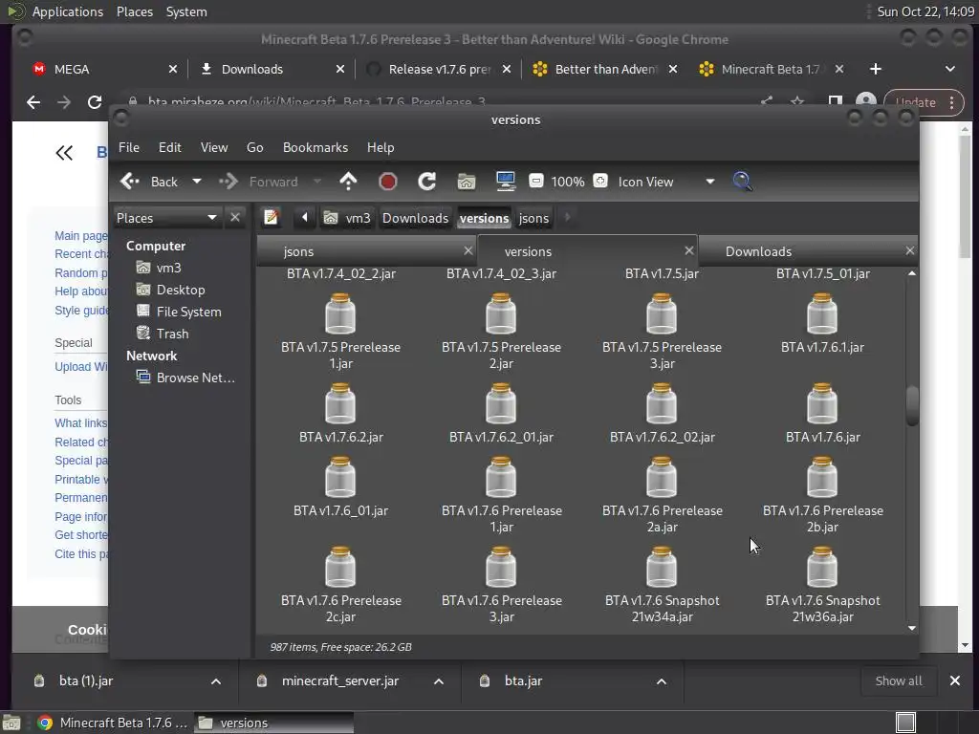
Task: Select BTA v1.7.6 Prerelease 1.jar jar icon
Action: click(x=501, y=478)
